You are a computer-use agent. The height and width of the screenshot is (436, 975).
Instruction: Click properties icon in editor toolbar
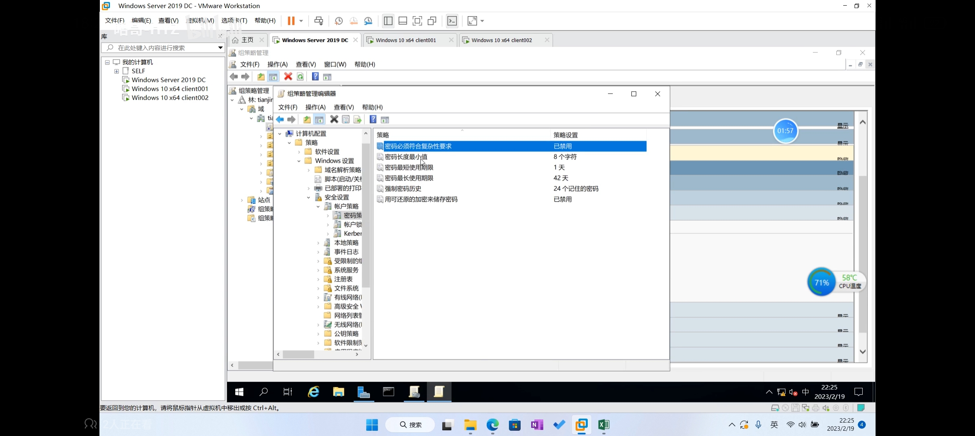click(346, 119)
